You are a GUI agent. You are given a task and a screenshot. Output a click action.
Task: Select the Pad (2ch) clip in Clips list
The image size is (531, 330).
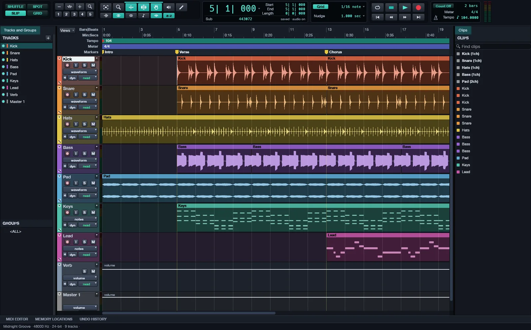(x=470, y=81)
